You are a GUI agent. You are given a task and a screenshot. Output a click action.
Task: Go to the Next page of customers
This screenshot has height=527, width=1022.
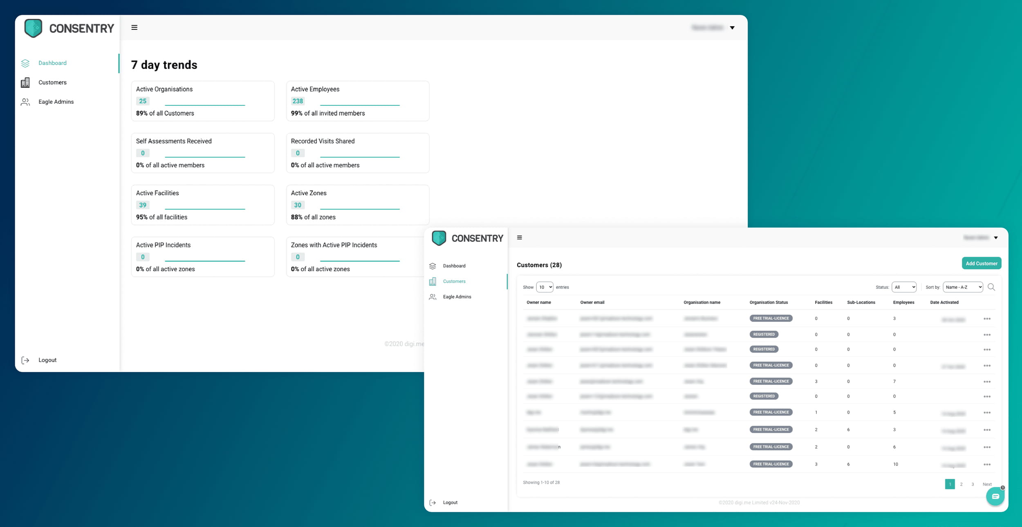(x=987, y=484)
